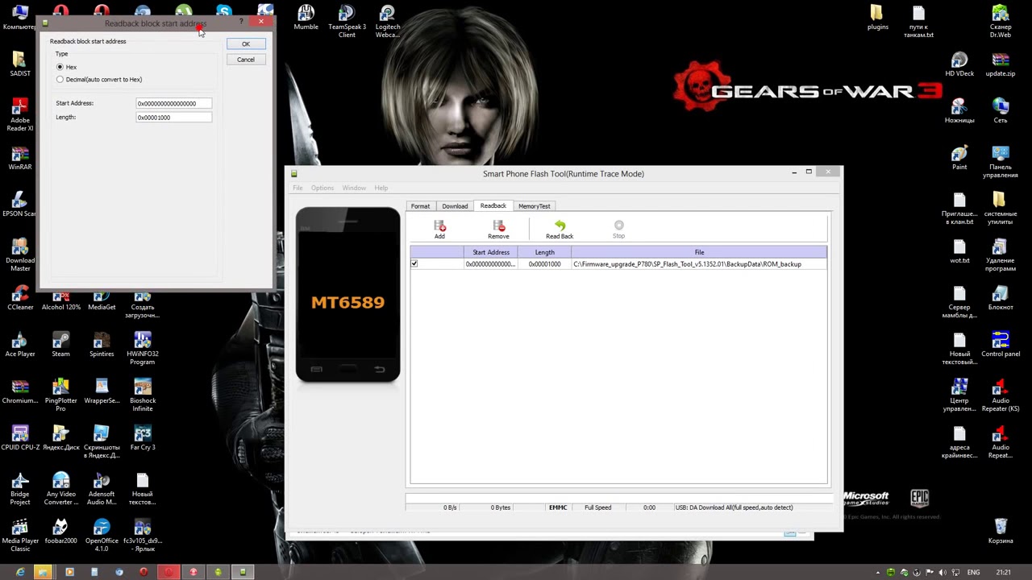Click the USB: DA Download All status text
The width and height of the screenshot is (1032, 580).
(734, 507)
